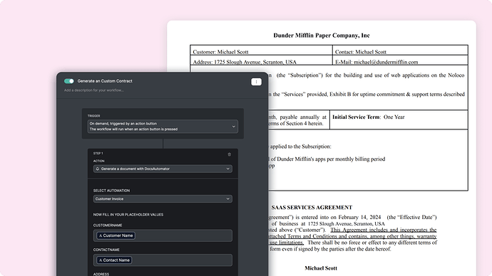
Task: Click inside the CUSTOMERNAME input field
Action: 163,235
